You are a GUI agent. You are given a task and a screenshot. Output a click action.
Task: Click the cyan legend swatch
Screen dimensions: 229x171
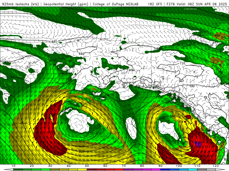pos(193,170)
